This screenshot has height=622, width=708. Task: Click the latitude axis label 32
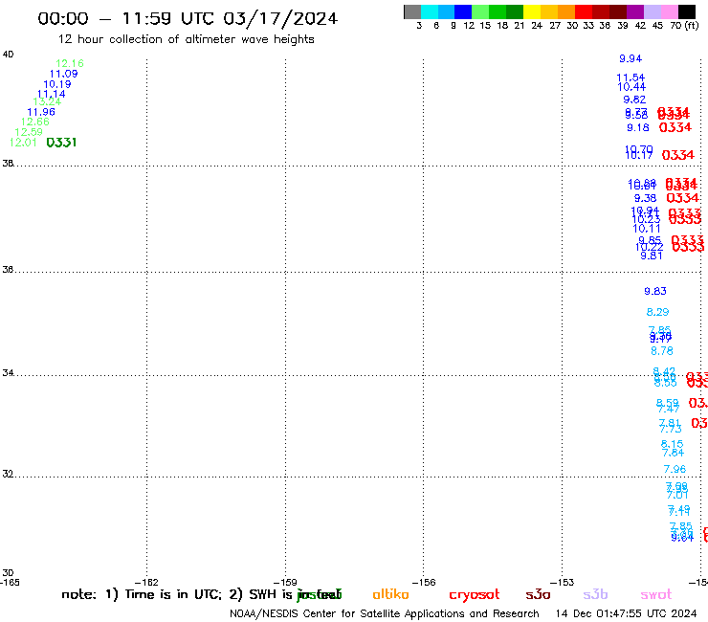[8, 475]
